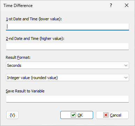Click the green checkmark icon on OK

click(73, 115)
